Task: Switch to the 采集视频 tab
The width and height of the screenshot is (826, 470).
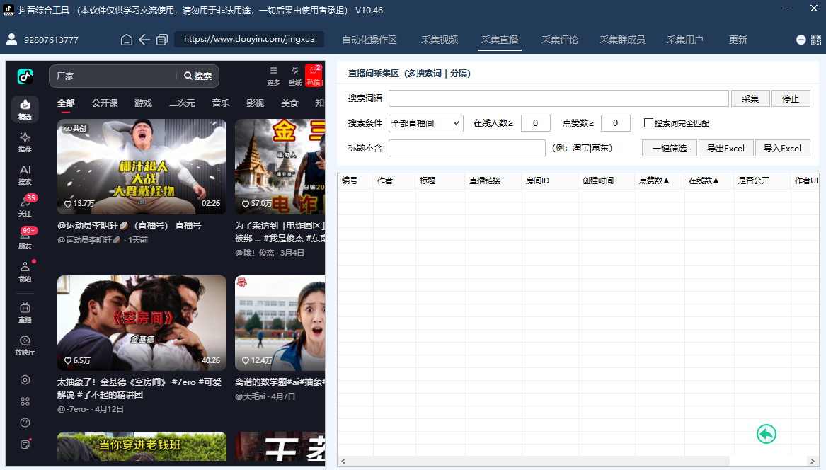Action: (x=440, y=40)
